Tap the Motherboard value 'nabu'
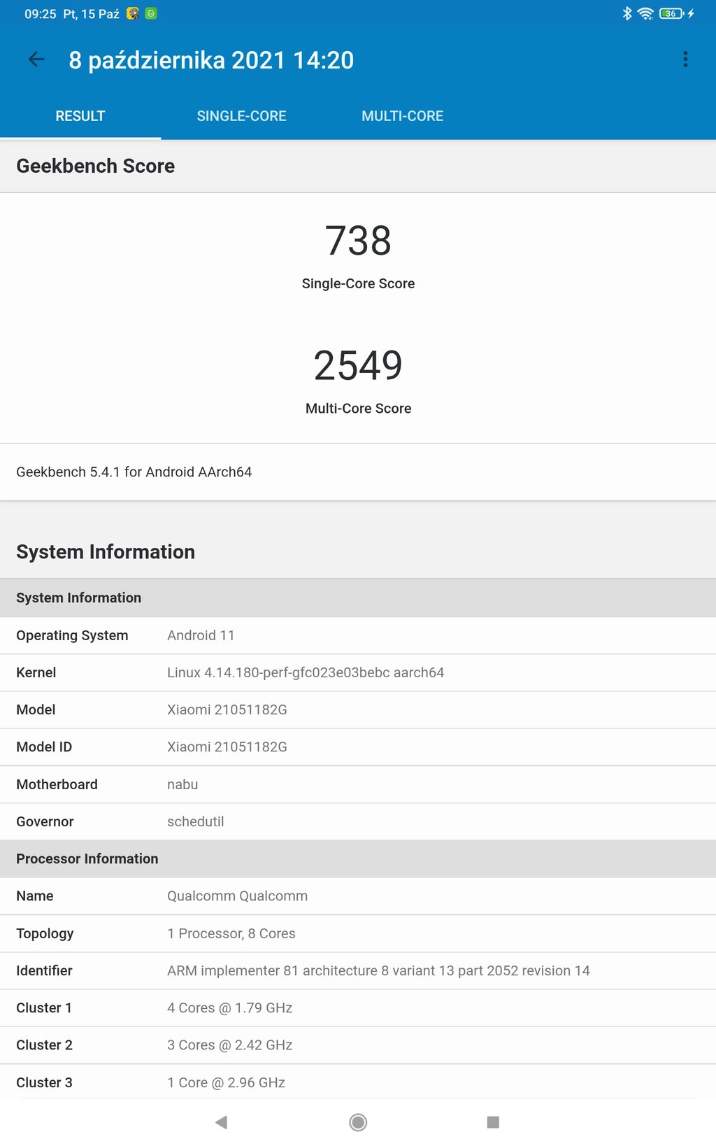The image size is (716, 1146). click(182, 784)
